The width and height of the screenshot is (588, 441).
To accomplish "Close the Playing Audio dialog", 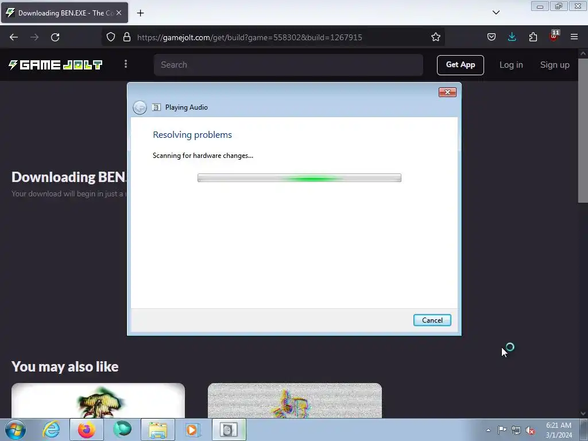I will pos(447,92).
